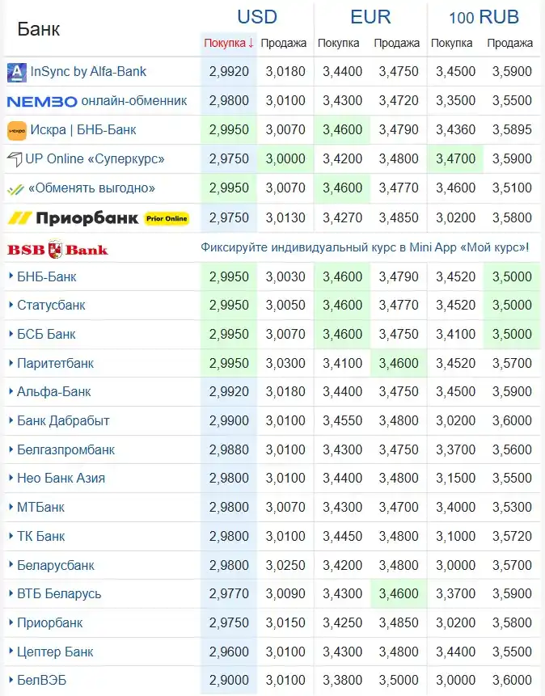This screenshot has height=696, width=545.
Task: Expand the Альфа-Банк row arrow
Action: point(11,391)
